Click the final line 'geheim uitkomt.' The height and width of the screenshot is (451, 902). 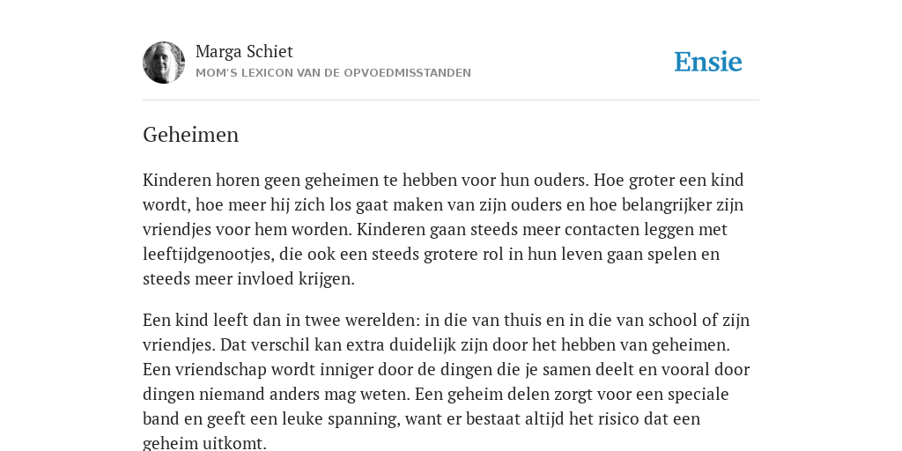204,444
